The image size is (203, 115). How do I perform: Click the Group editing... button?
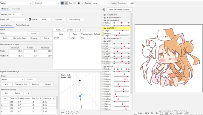(75, 19)
